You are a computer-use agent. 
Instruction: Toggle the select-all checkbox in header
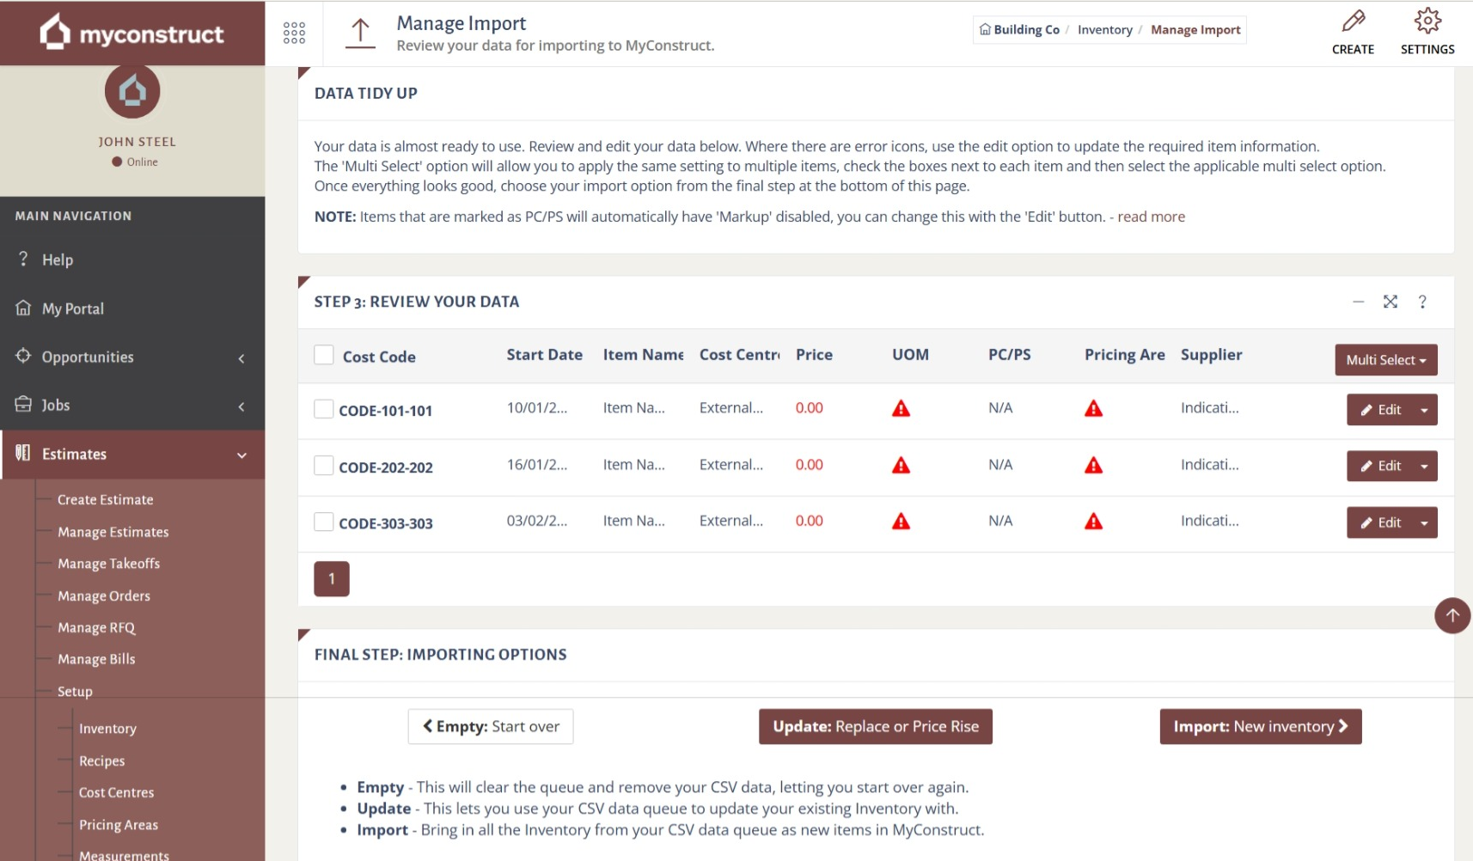[324, 355]
